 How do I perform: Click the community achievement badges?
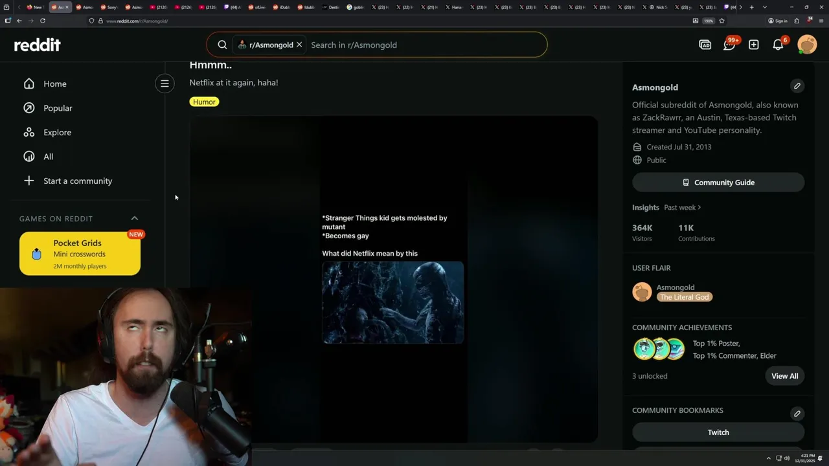[x=659, y=349]
